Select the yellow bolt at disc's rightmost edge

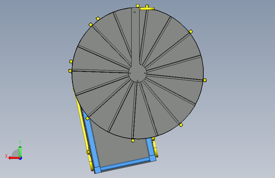[205, 80]
